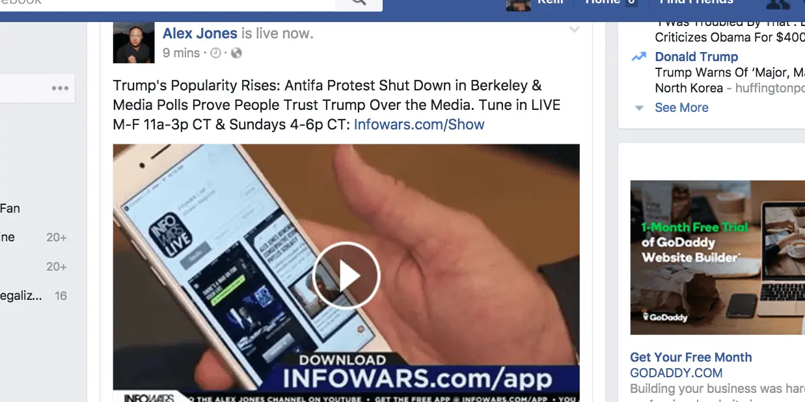
Task: Click Alex Jones profile avatar
Action: pos(133,42)
